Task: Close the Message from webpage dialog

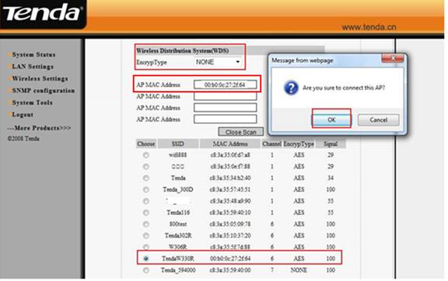Action: tap(393, 58)
